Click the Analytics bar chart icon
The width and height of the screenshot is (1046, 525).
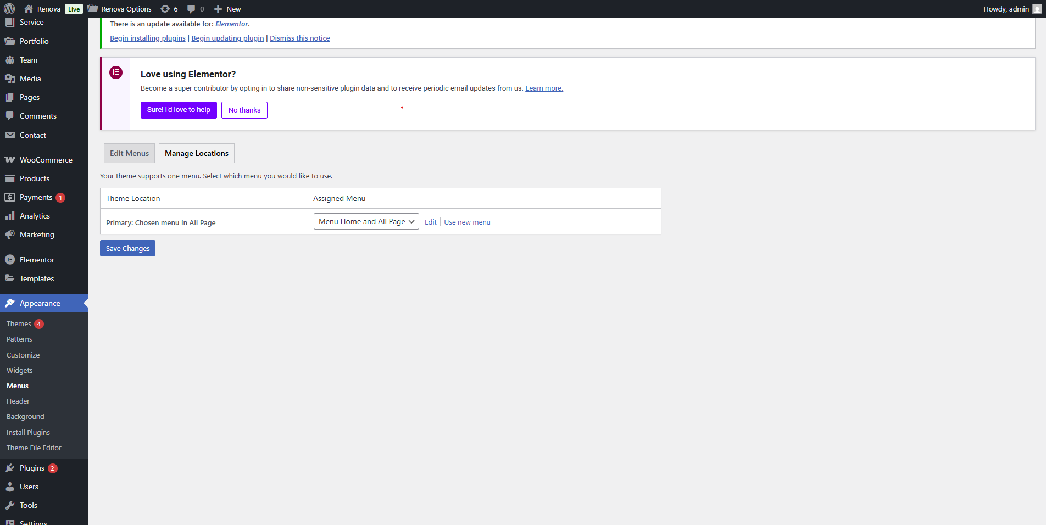[10, 216]
